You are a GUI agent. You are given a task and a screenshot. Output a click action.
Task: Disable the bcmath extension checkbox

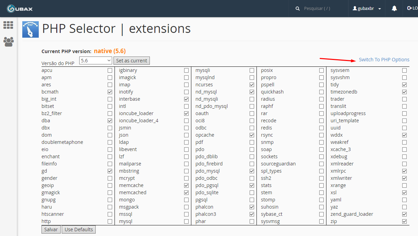pos(110,92)
